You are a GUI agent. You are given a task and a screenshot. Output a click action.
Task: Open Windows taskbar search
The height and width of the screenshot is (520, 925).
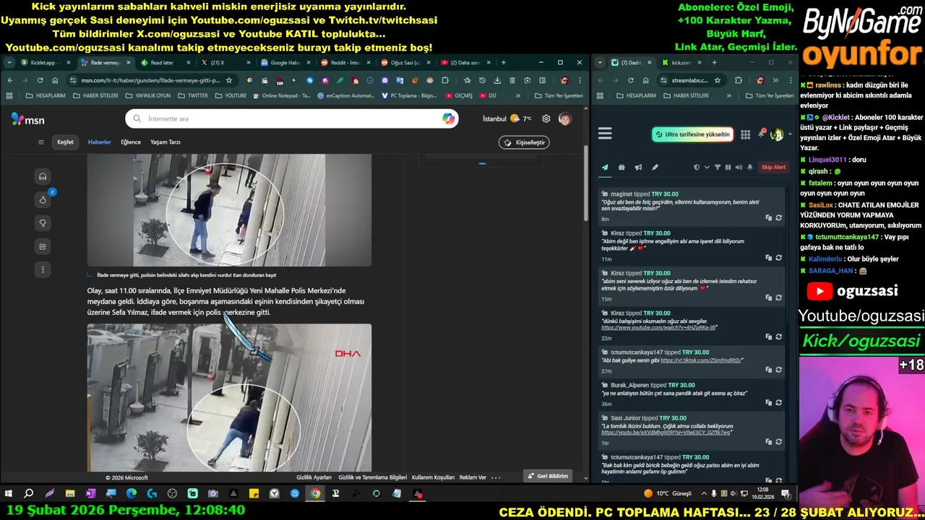29,494
